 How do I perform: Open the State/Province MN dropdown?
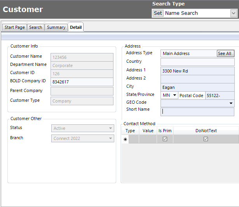174,95
